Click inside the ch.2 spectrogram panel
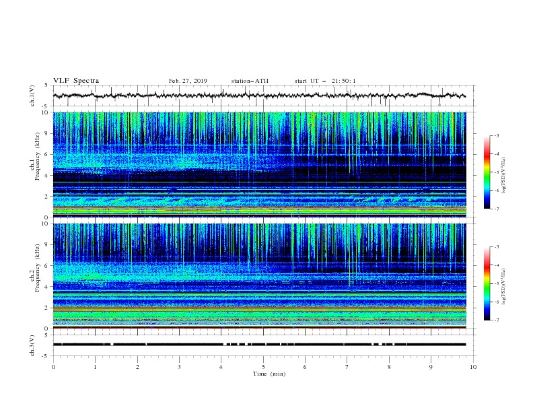This screenshot has width=533, height=412. click(x=259, y=276)
